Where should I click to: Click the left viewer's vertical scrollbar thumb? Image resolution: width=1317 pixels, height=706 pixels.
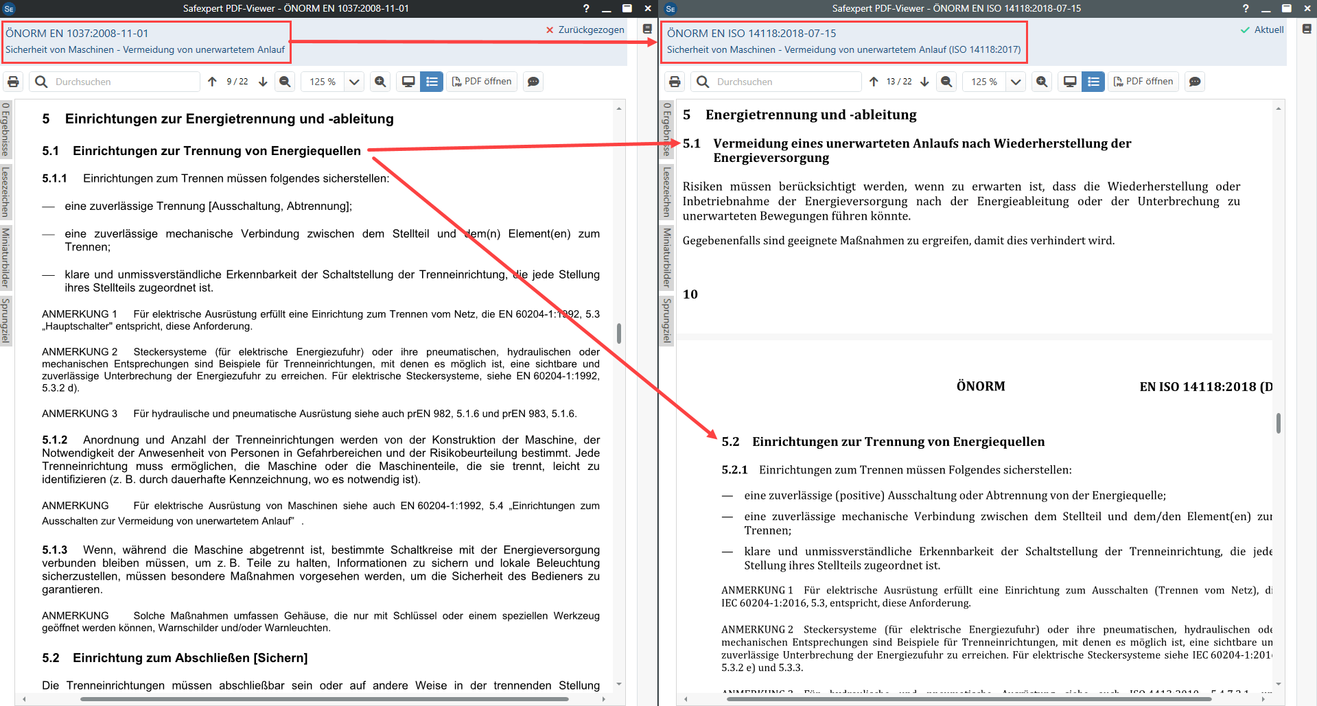619,333
